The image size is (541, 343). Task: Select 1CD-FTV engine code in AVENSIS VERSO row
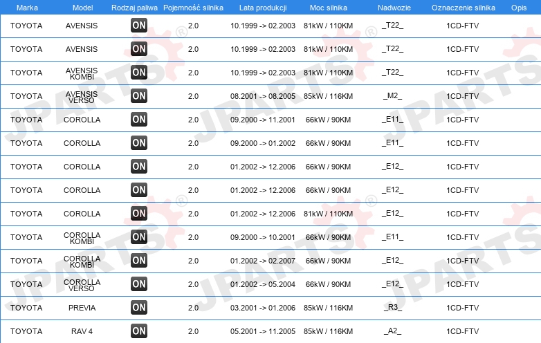click(463, 96)
